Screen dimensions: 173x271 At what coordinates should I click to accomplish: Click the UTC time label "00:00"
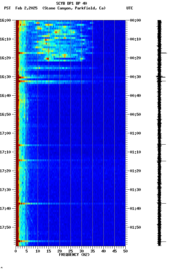pos(135,20)
